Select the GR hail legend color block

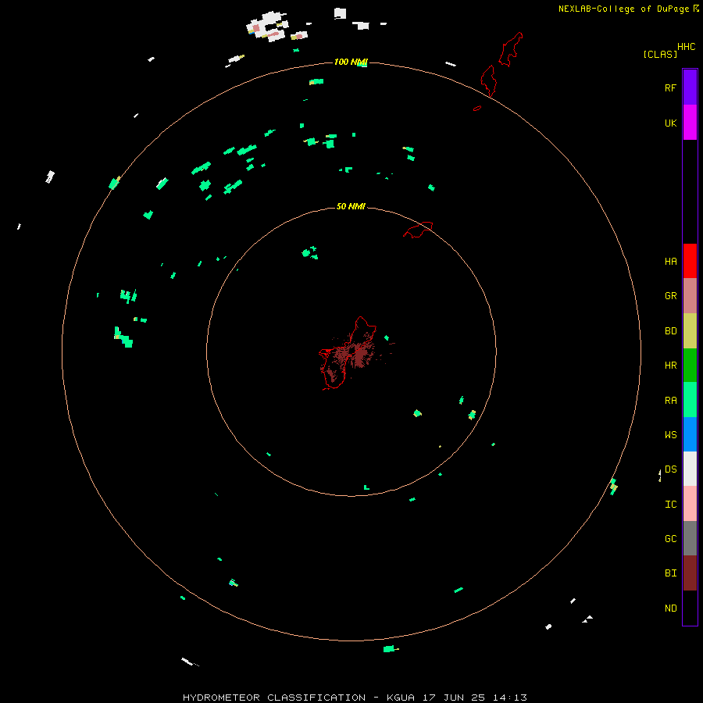[690, 295]
